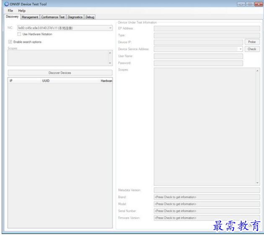Screen dimensions: 264x239
Task: Click the Firmware Version information field
Action: point(207,218)
